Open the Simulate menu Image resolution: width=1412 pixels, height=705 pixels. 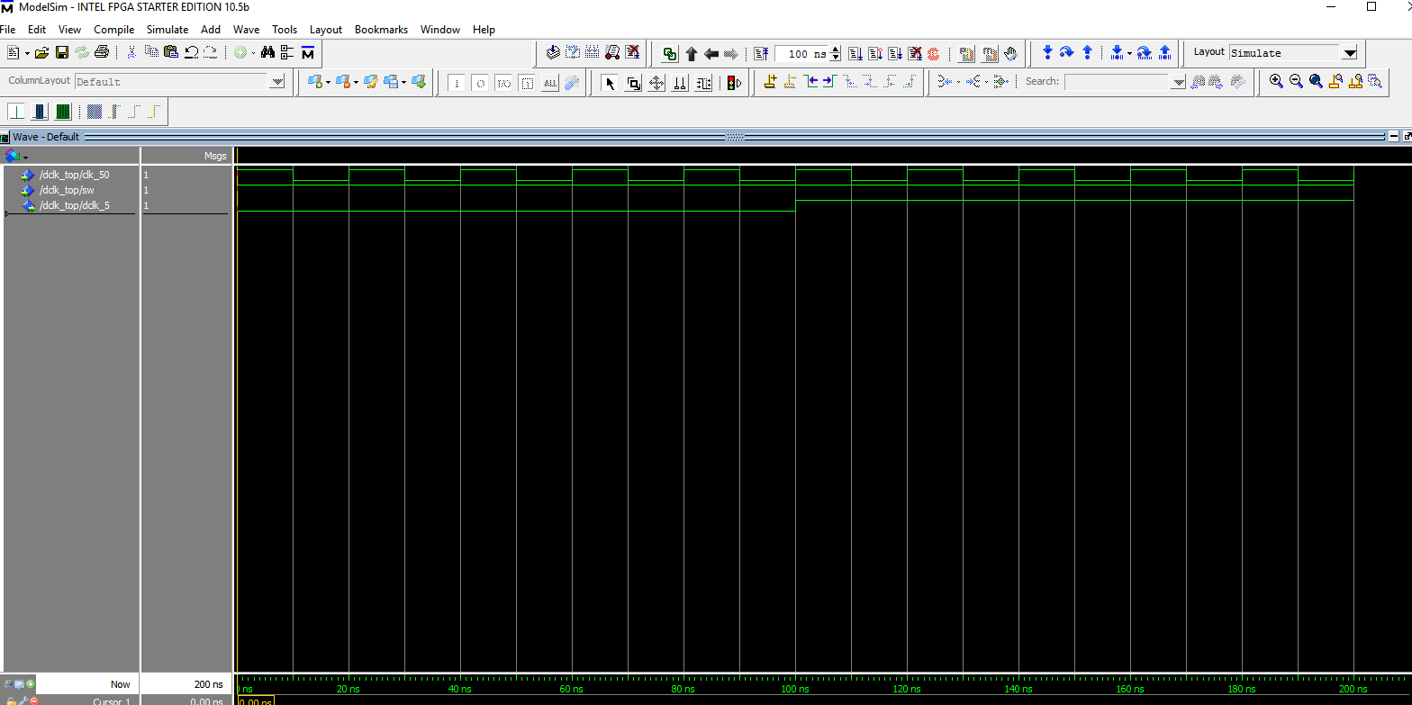coord(167,30)
